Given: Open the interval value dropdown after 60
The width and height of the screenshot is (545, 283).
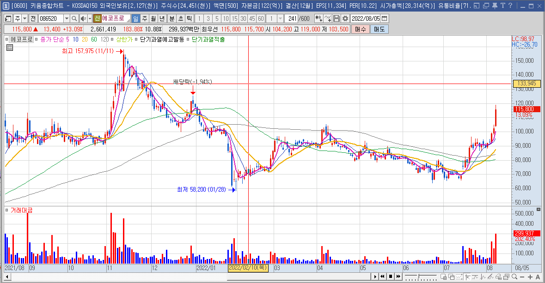Looking at the screenshot, I should (280, 19).
